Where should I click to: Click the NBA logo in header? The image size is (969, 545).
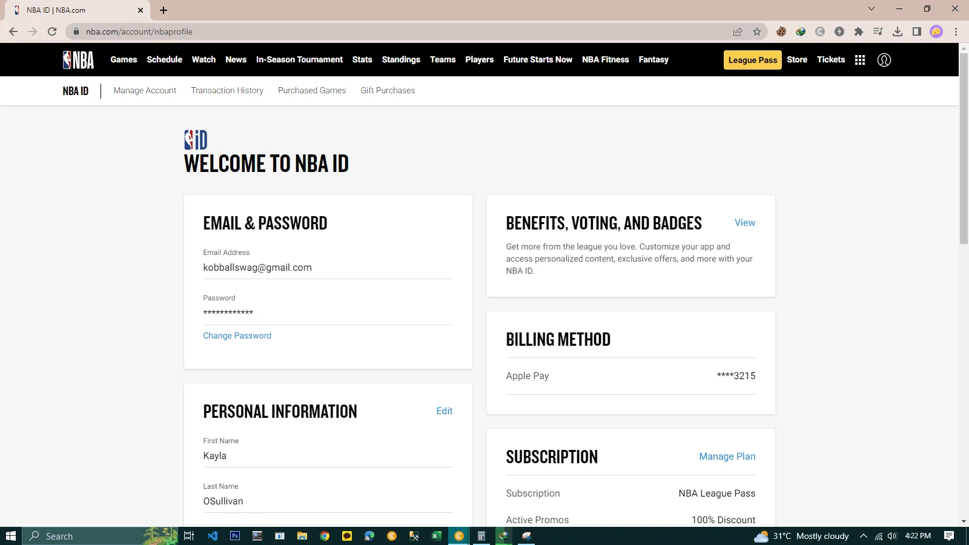point(79,59)
